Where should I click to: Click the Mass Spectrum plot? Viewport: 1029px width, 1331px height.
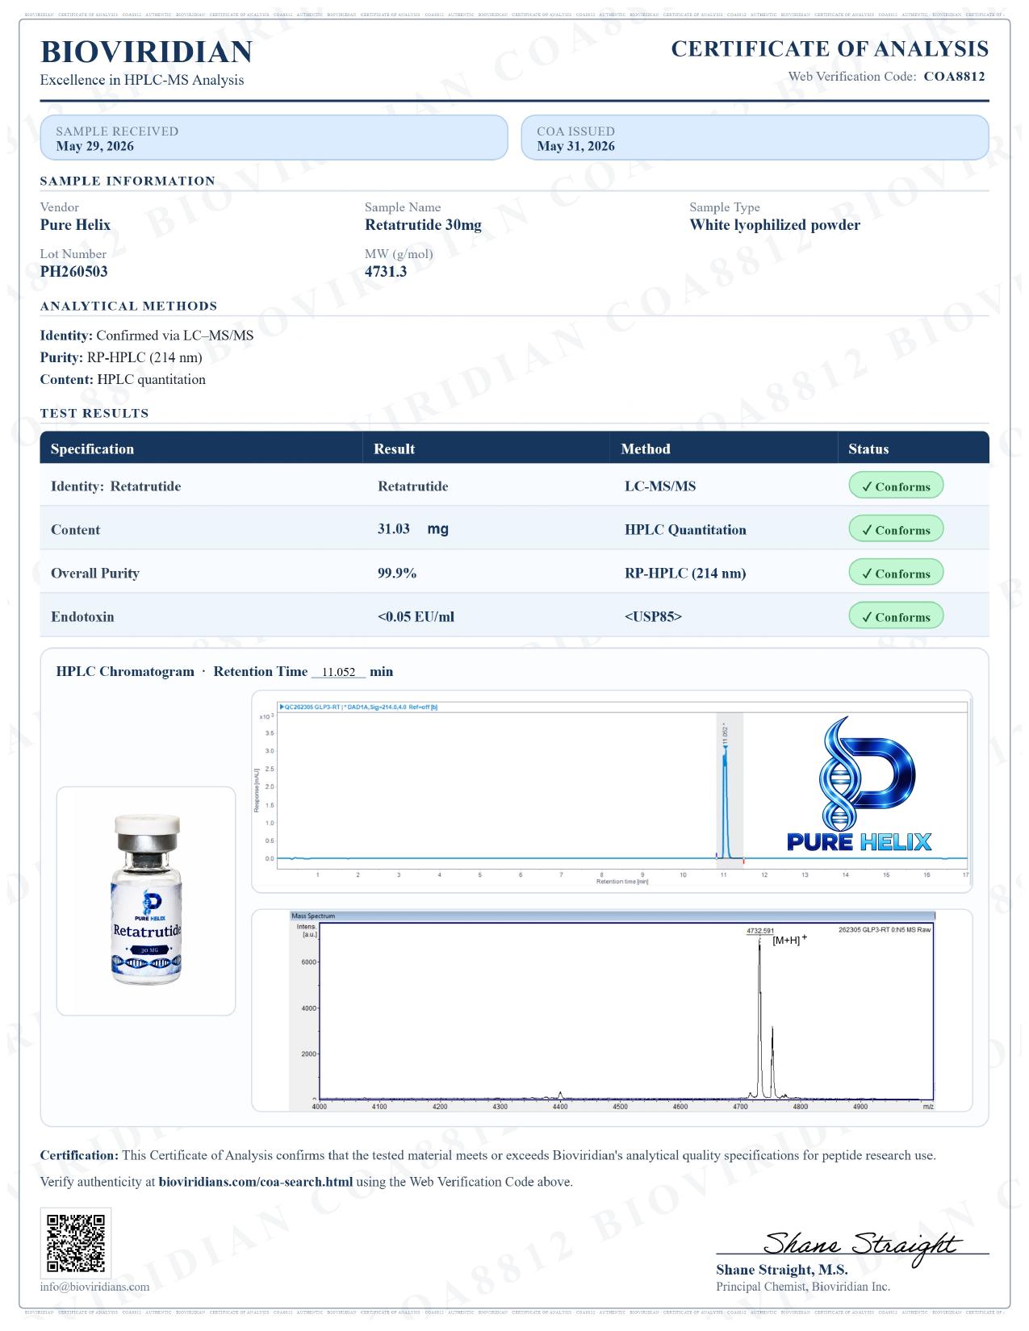click(612, 1010)
